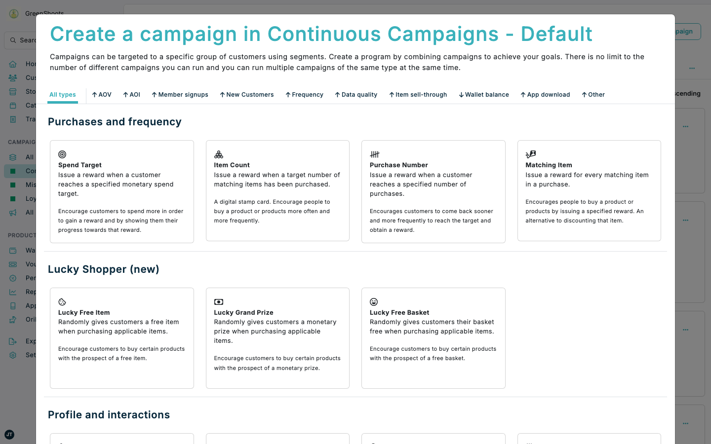Click the Lucky Grand Prize banknote icon
Screen dimensions: 711x444
219,301
